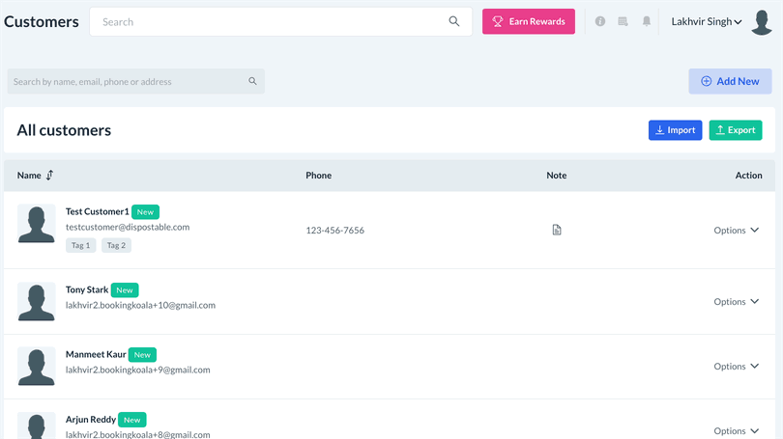Click New badge beside Arjun Reddy
The image size is (783, 439).
tap(132, 420)
